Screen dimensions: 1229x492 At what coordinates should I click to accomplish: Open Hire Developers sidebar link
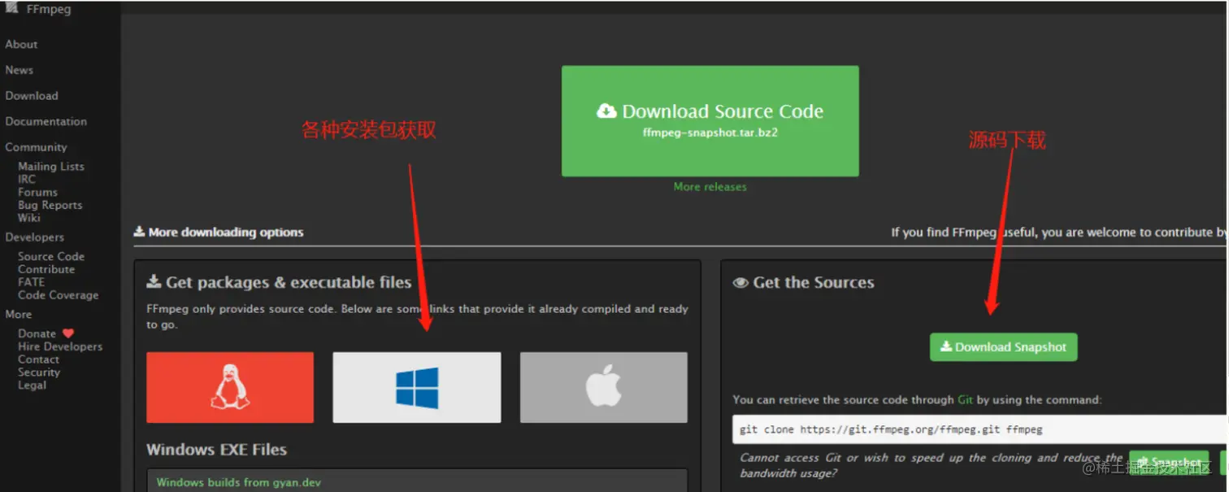point(60,346)
